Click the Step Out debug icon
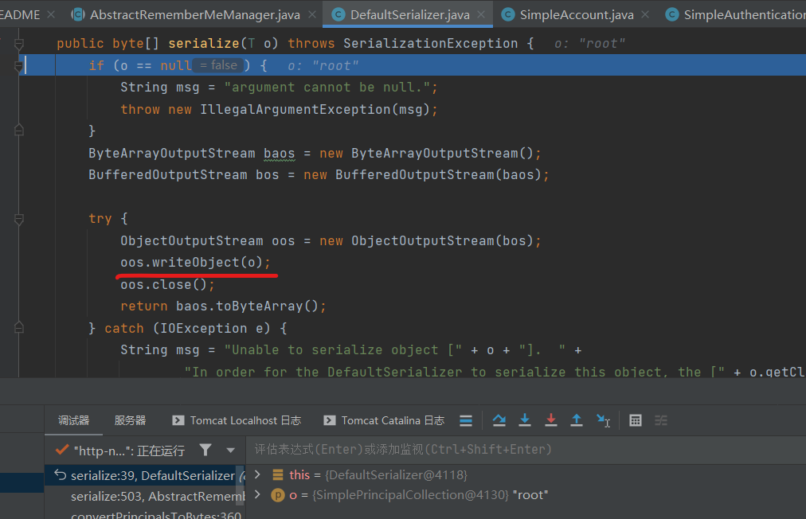 coord(577,420)
